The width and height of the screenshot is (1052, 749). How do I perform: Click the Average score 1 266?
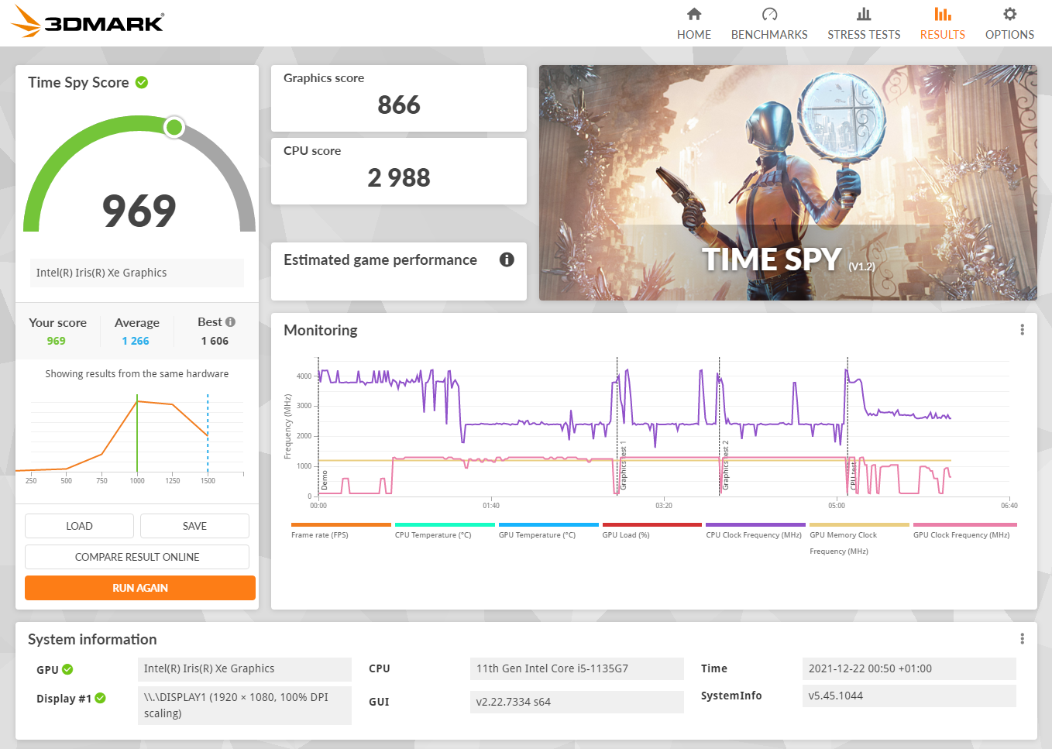coord(136,341)
